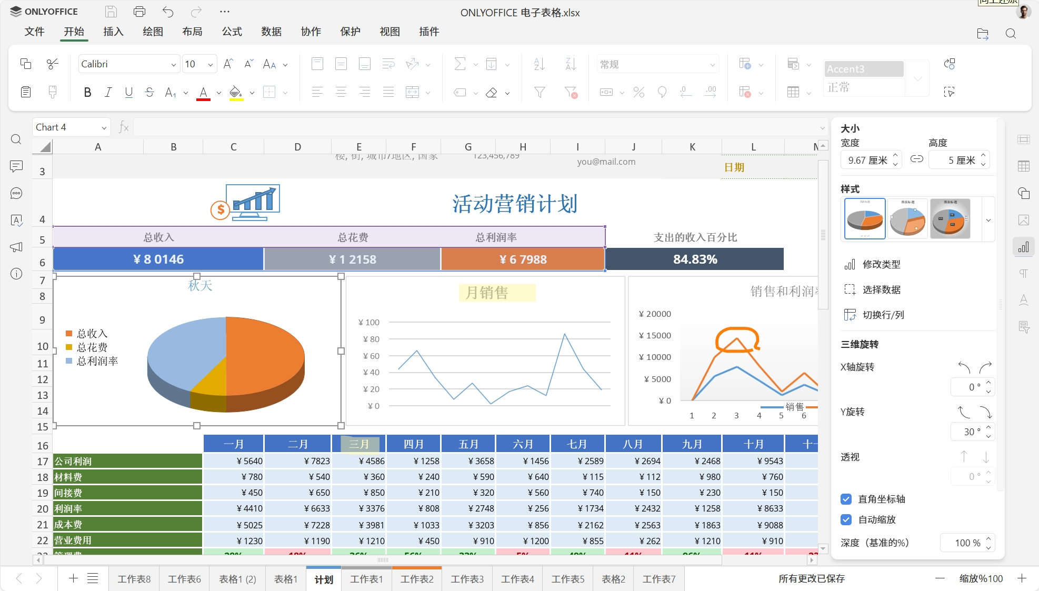Increase font size
Viewport: 1039px width, 591px height.
tap(228, 64)
